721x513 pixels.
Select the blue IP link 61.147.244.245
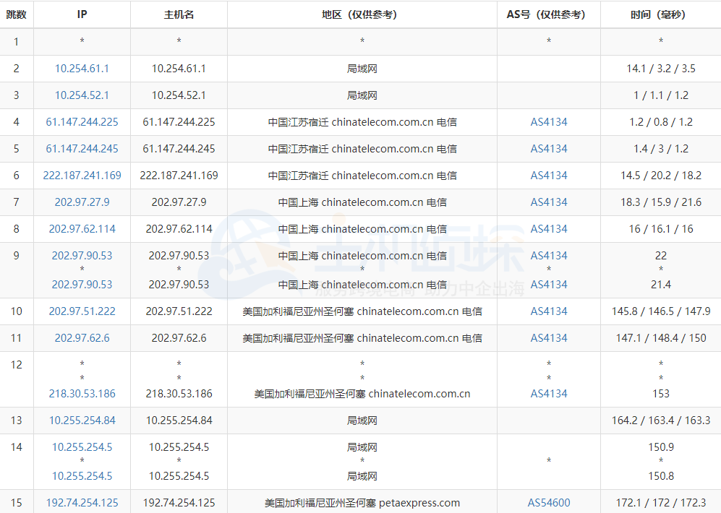tap(82, 149)
